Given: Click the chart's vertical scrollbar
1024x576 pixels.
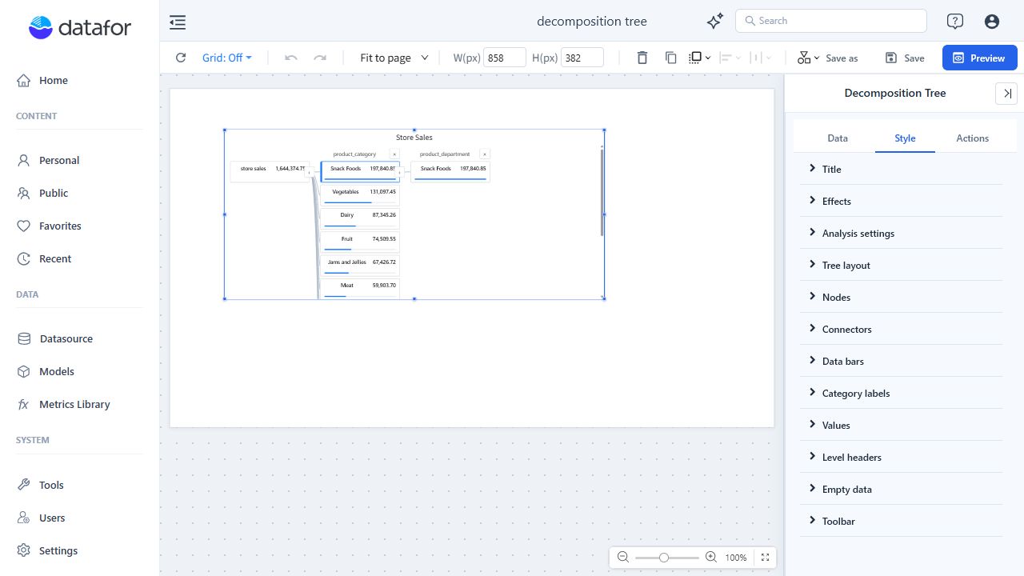Looking at the screenshot, I should [x=602, y=192].
